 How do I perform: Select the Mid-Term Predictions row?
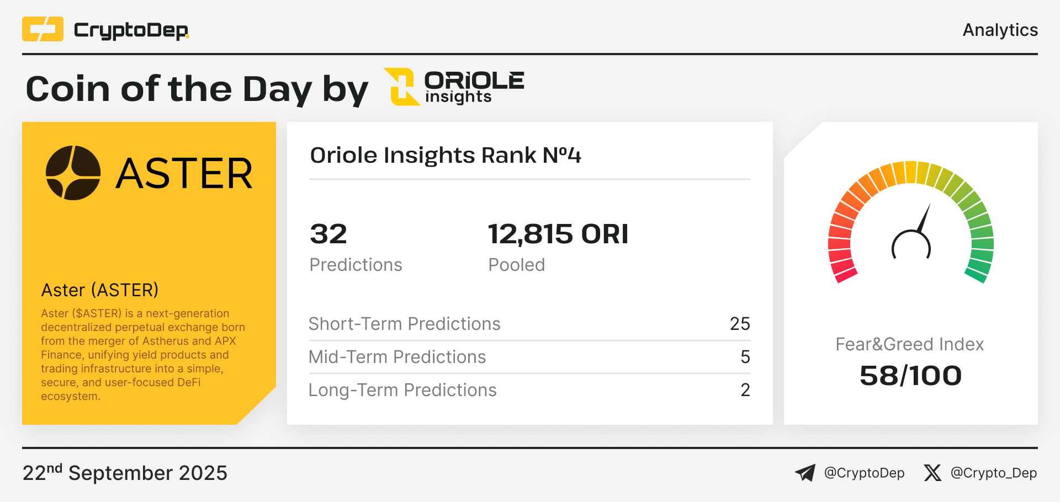click(529, 357)
